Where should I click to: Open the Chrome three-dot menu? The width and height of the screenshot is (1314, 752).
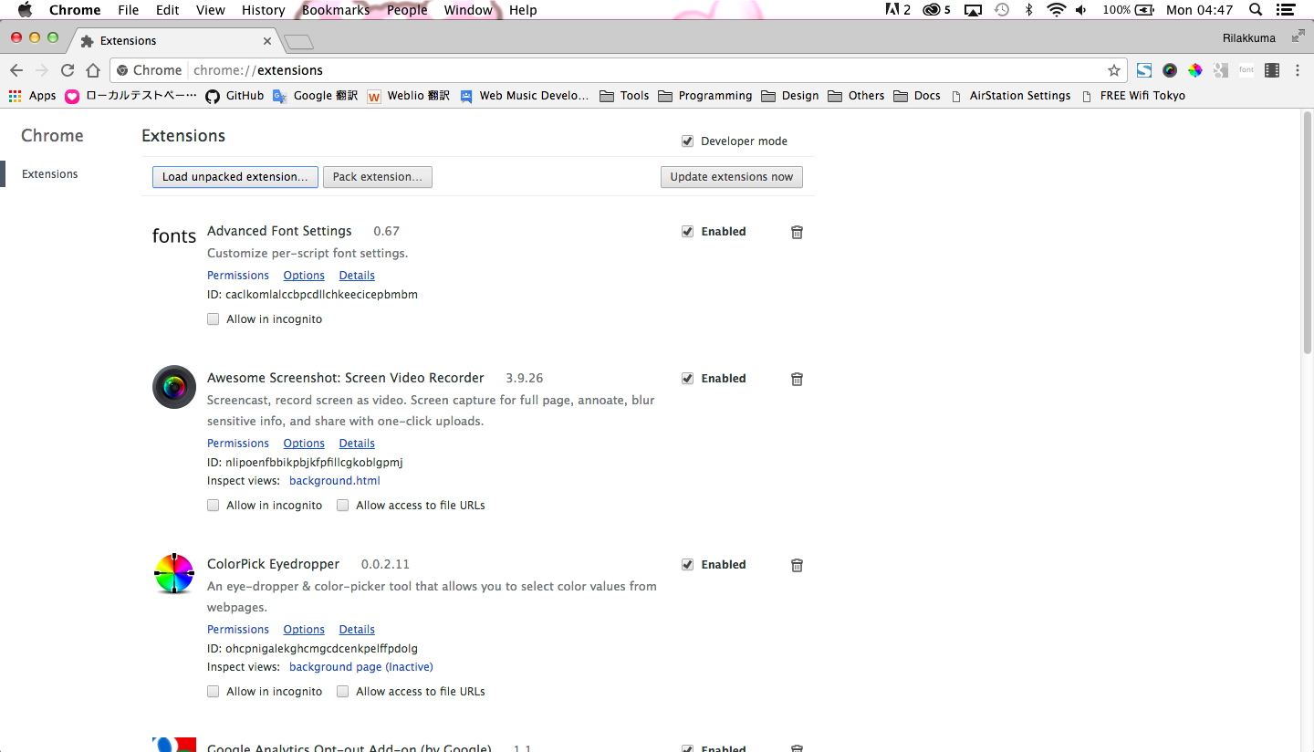coord(1297,70)
